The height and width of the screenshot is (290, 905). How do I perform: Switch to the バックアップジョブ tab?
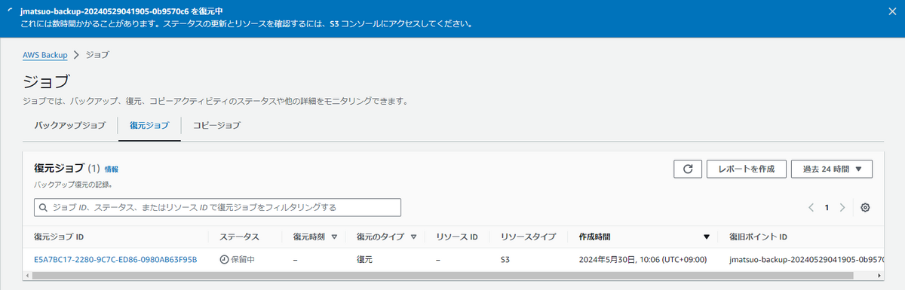[x=70, y=125]
